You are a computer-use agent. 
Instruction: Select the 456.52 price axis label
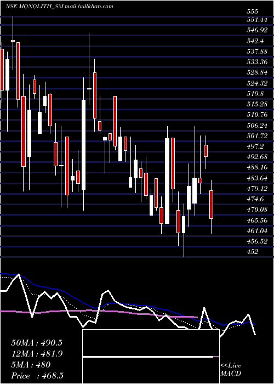256,241
